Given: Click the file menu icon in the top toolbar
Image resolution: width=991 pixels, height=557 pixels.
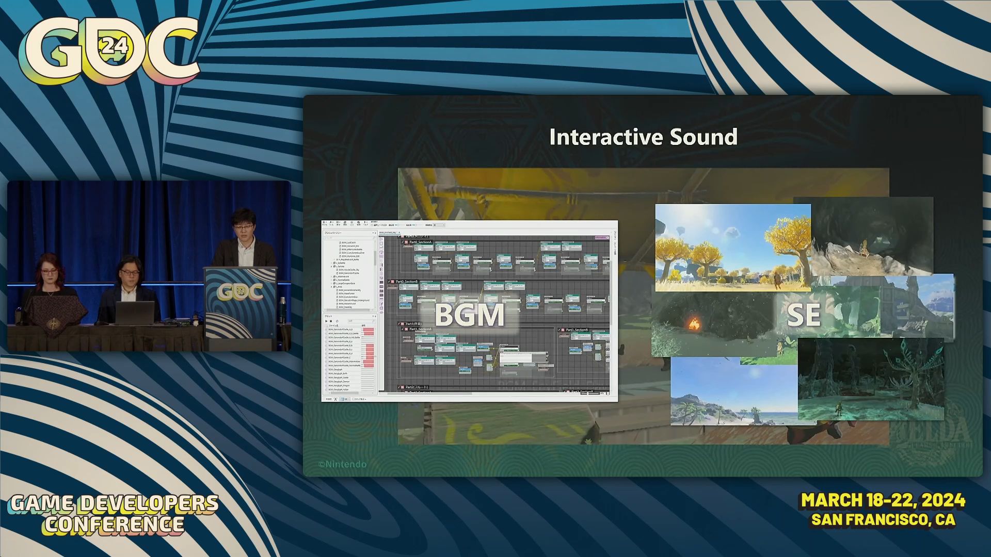Looking at the screenshot, I should click(x=324, y=222).
